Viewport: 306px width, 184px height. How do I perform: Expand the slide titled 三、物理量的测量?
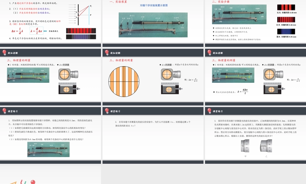[x=18, y=60]
